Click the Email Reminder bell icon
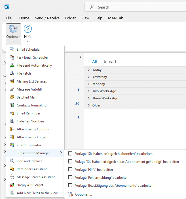This screenshot has width=186, height=199. (12, 113)
